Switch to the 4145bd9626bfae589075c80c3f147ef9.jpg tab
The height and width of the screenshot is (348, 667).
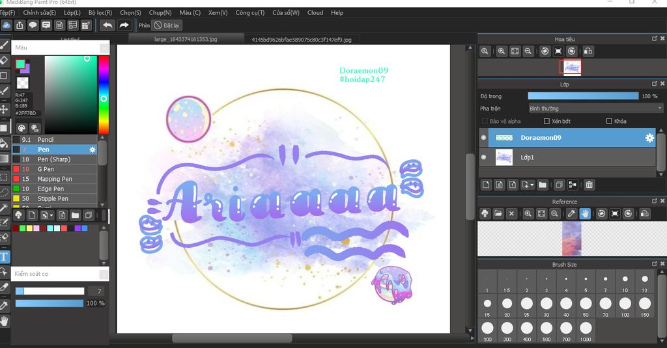[302, 40]
